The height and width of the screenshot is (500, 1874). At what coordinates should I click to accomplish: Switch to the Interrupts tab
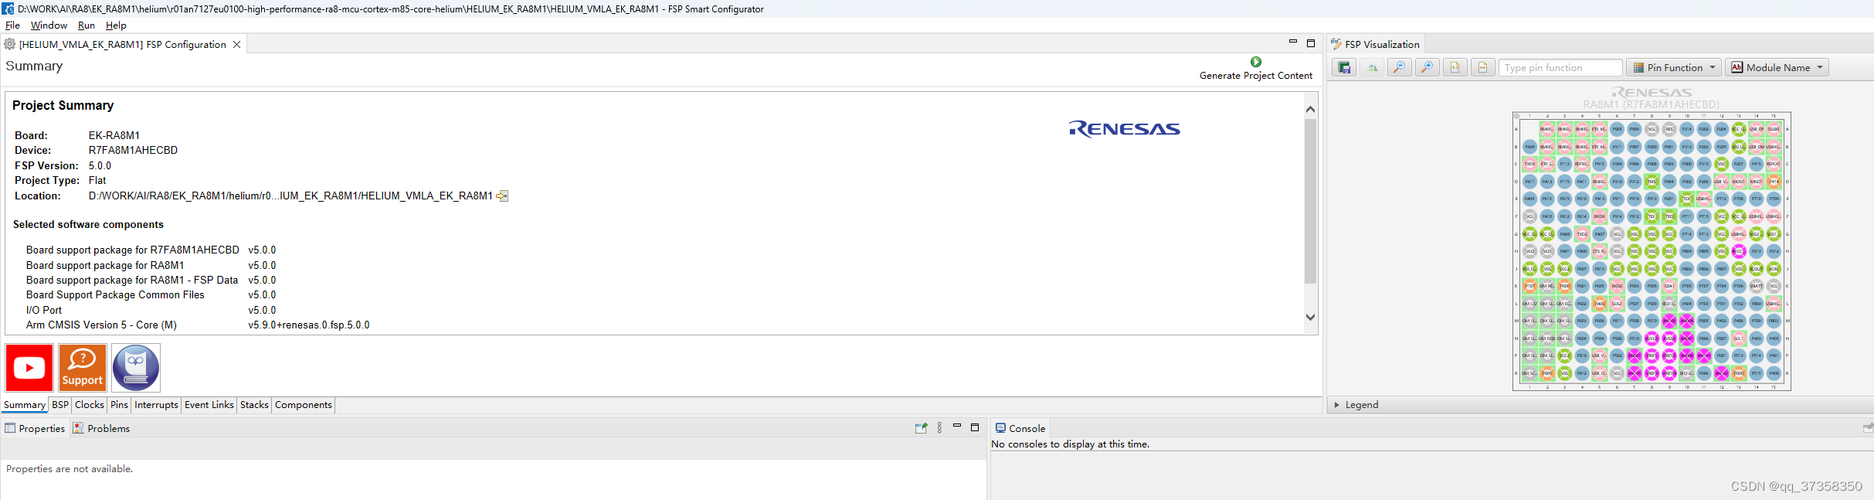tap(156, 405)
